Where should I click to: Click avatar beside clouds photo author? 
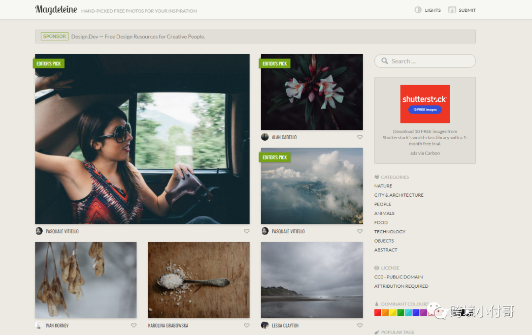click(265, 231)
